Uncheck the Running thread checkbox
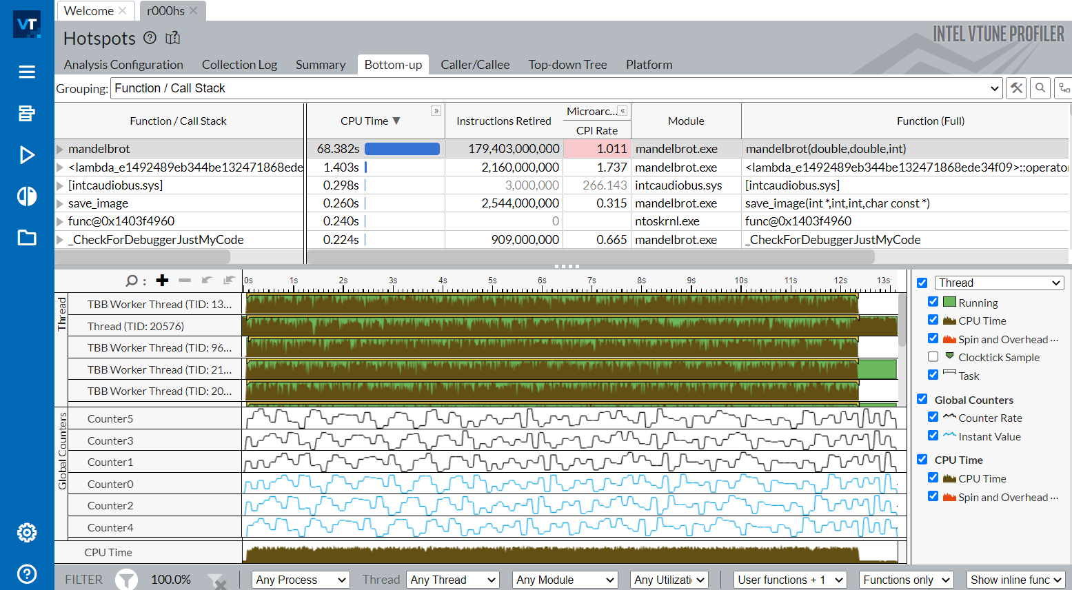 click(x=933, y=302)
